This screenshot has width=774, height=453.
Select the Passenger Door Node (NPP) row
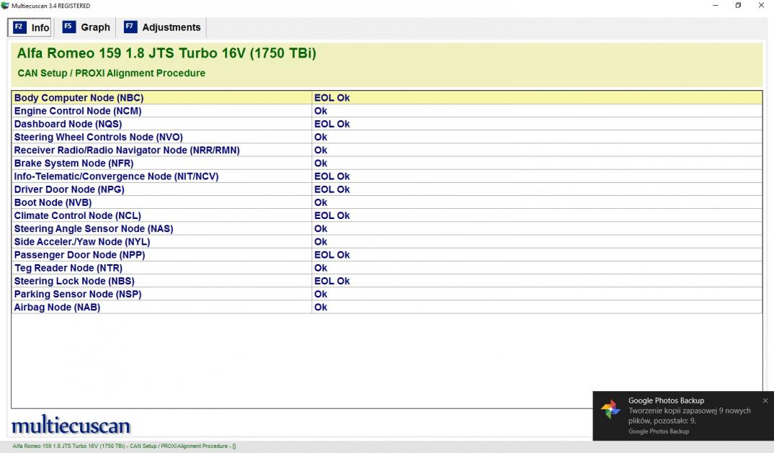point(387,255)
